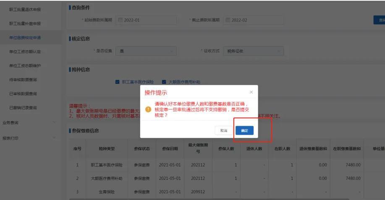Open the 是否征集 dropdown

pyautogui.click(x=146, y=51)
